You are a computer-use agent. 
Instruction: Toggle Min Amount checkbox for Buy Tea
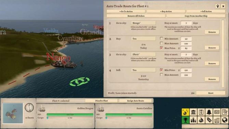click(x=161, y=38)
